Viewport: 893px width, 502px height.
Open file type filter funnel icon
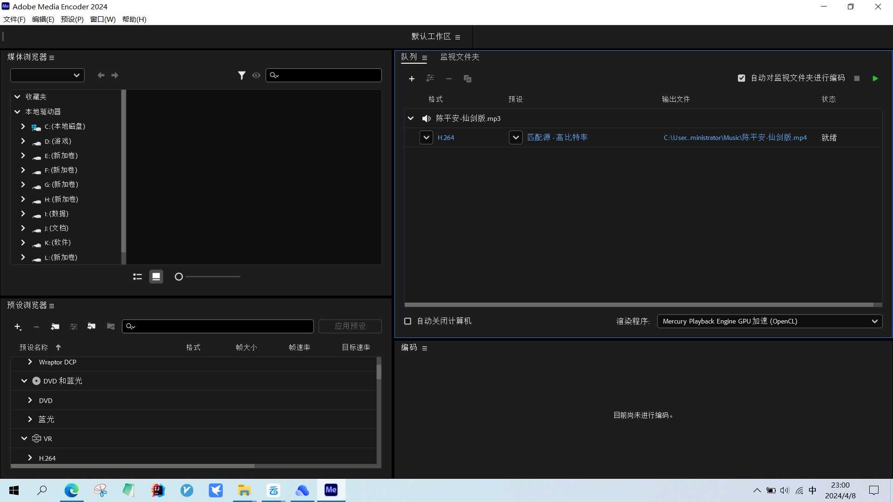[241, 75]
